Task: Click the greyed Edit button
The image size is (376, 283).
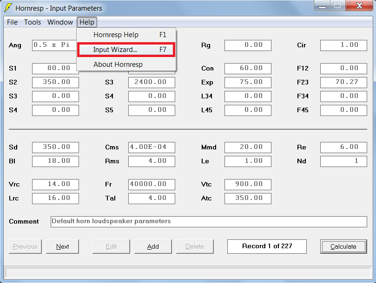Action: (111, 246)
